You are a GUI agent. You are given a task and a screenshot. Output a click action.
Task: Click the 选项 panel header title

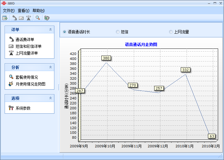[15, 98]
